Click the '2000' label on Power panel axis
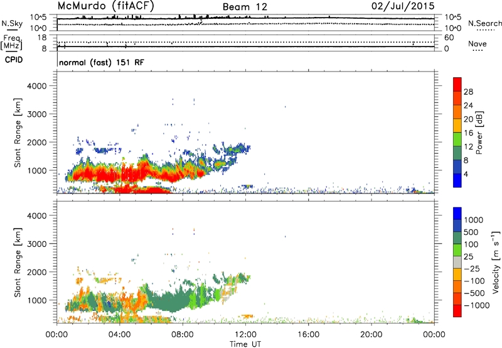The height and width of the screenshot is (348, 502). pyautogui.click(x=37, y=142)
